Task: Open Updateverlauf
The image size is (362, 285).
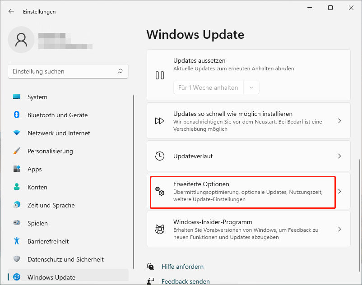Action: pyautogui.click(x=249, y=156)
